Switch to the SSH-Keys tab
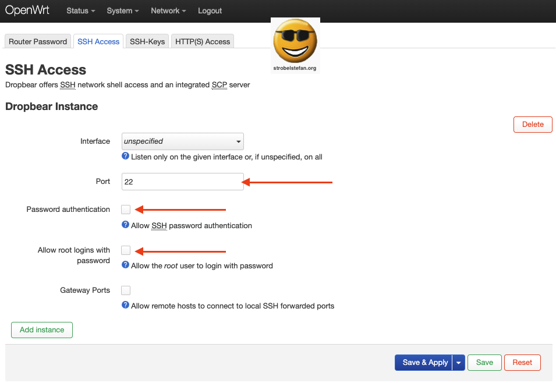This screenshot has width=556, height=383. (147, 41)
